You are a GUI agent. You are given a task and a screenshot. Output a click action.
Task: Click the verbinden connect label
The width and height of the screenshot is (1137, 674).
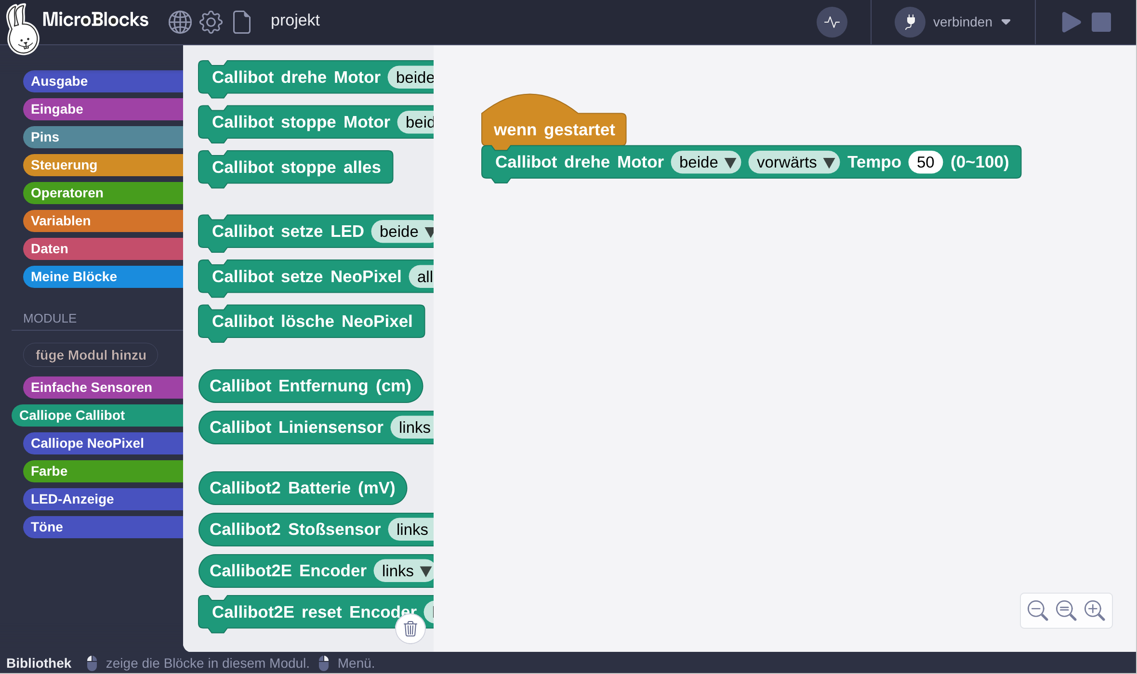(x=962, y=22)
